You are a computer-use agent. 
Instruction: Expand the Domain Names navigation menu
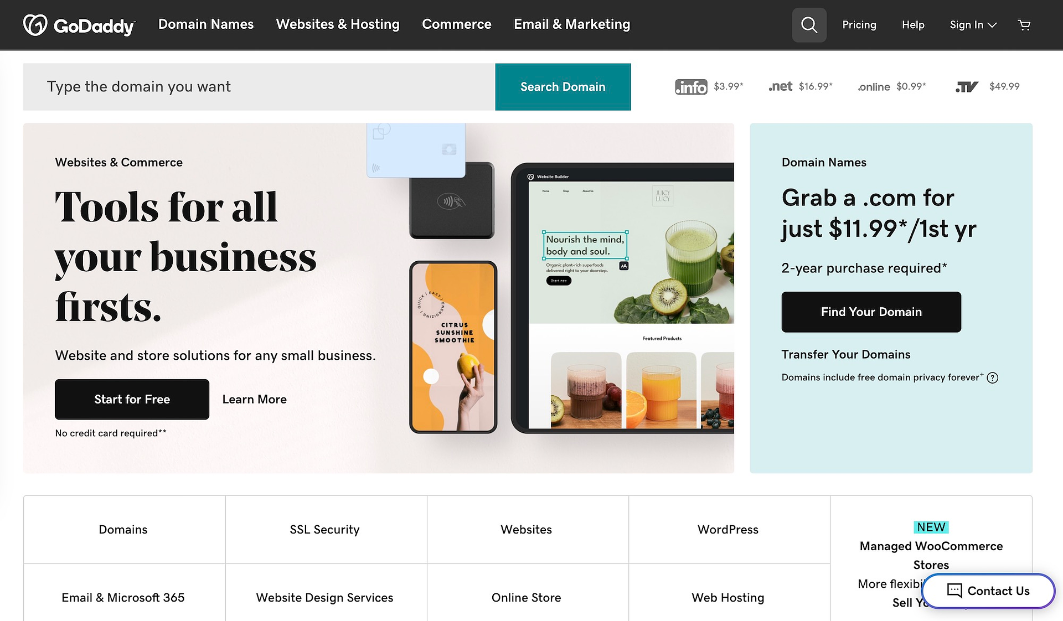tap(205, 24)
